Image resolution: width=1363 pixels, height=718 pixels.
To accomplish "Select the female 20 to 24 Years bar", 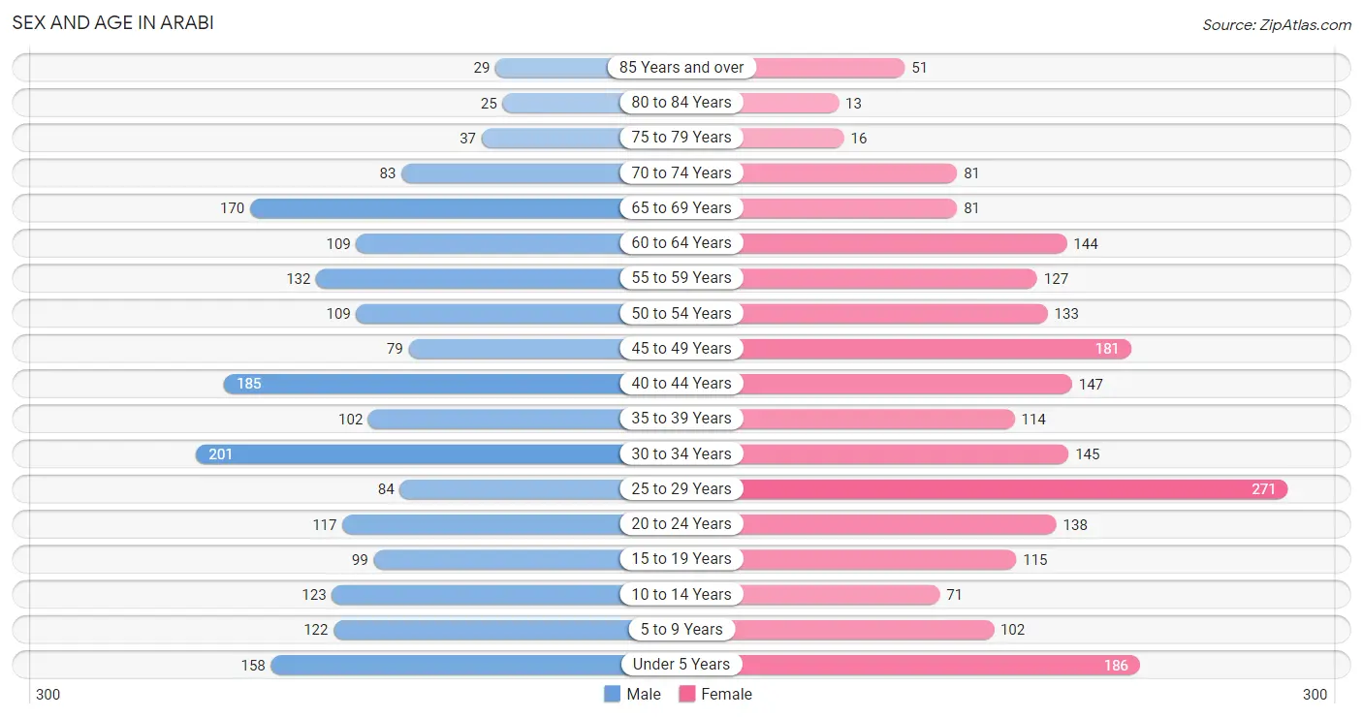I will 899,524.
